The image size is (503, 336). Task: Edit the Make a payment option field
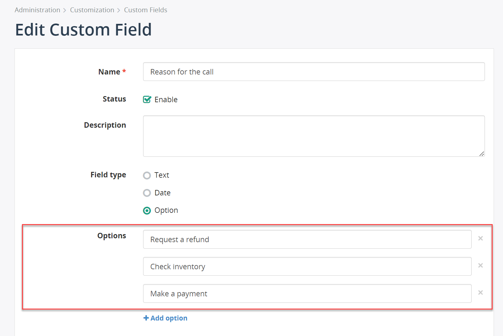(307, 293)
